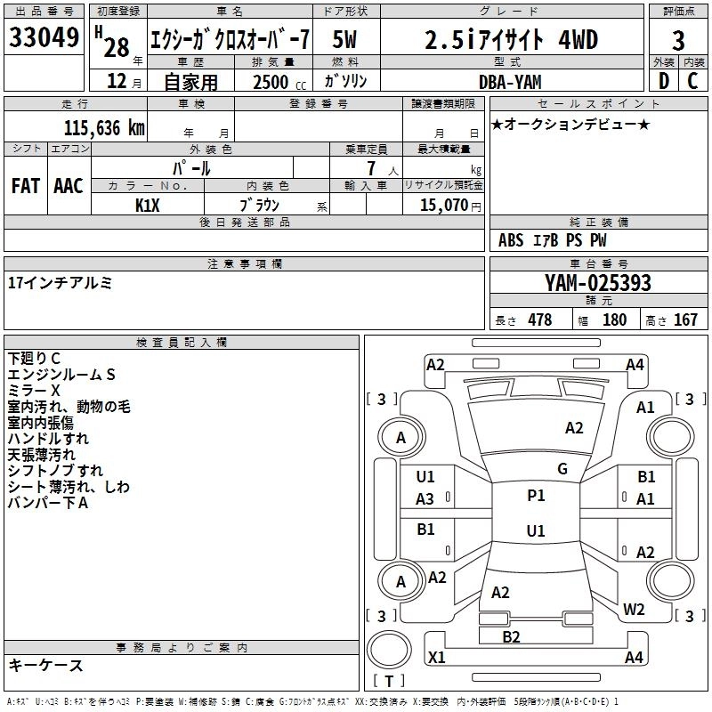Click the P1 mark on the roof
Screen dimensions: 712x712
click(536, 496)
